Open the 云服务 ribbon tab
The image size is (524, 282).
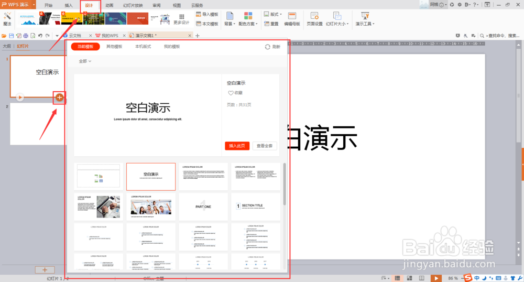[197, 5]
